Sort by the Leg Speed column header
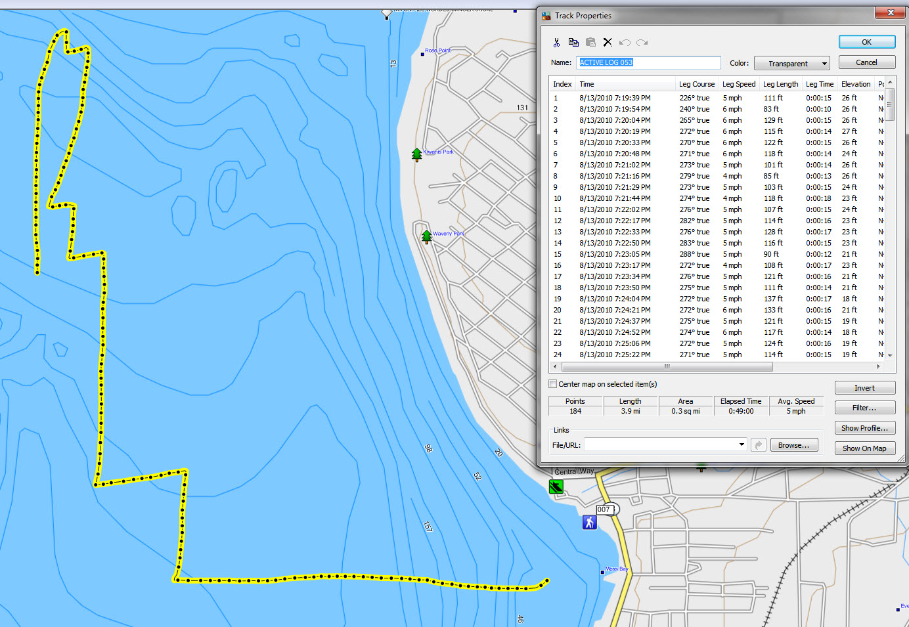 [738, 84]
